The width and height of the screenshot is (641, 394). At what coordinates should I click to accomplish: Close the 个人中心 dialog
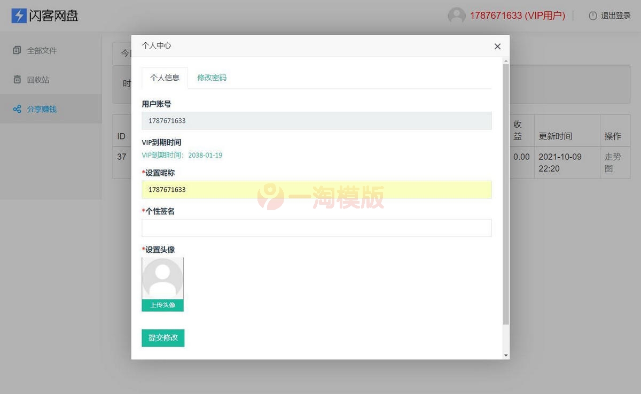click(497, 47)
